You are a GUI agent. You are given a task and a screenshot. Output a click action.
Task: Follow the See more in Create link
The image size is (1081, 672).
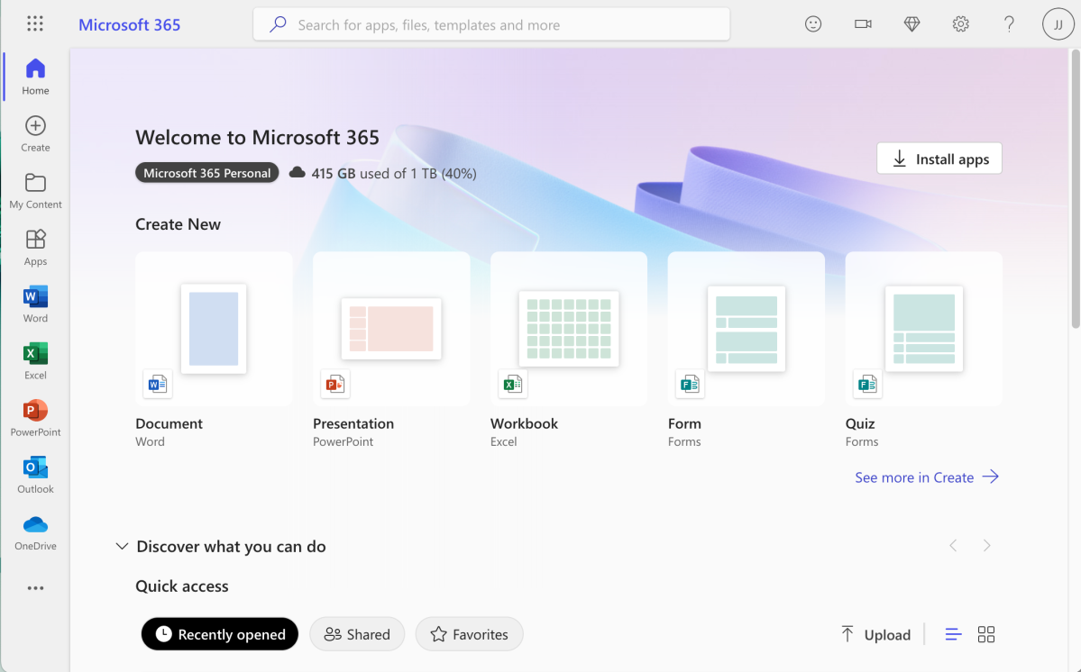click(x=926, y=477)
